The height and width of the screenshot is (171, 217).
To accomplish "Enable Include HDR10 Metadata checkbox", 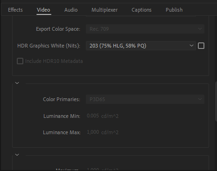I will tap(20, 61).
